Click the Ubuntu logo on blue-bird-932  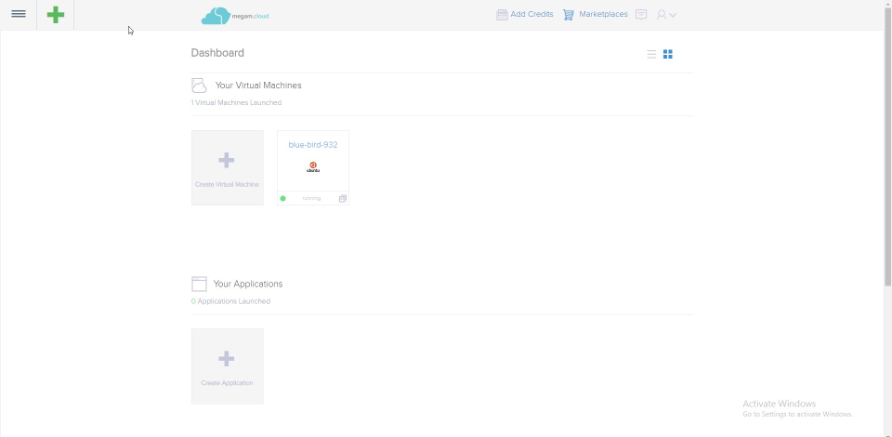[313, 166]
